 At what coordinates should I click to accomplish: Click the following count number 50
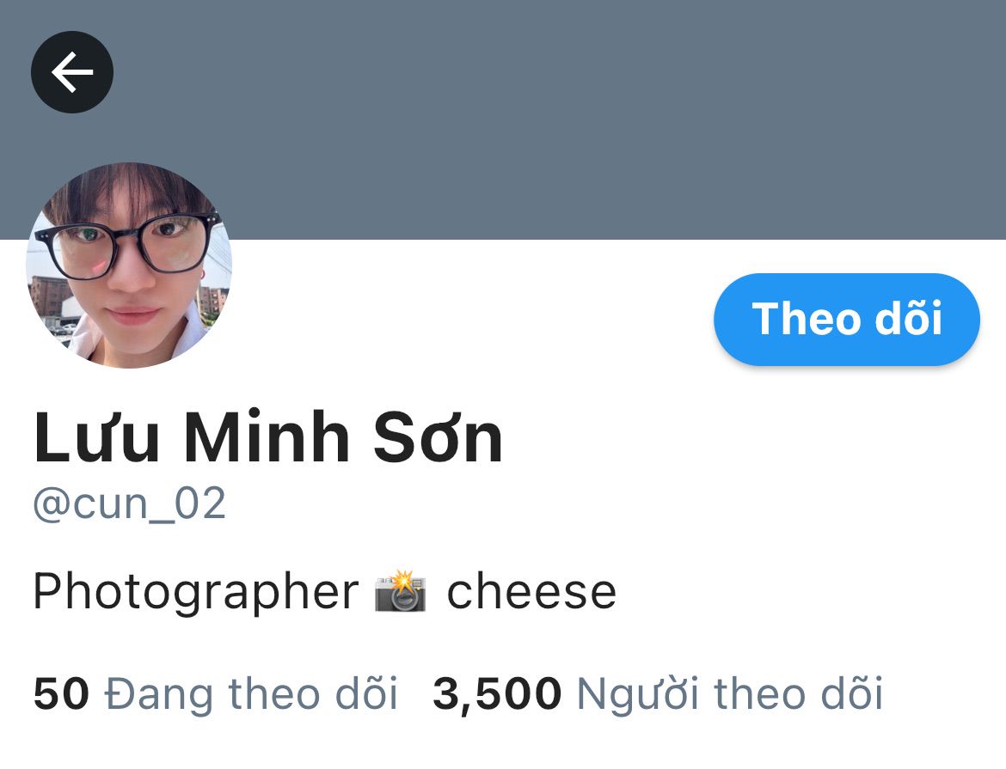[x=61, y=694]
